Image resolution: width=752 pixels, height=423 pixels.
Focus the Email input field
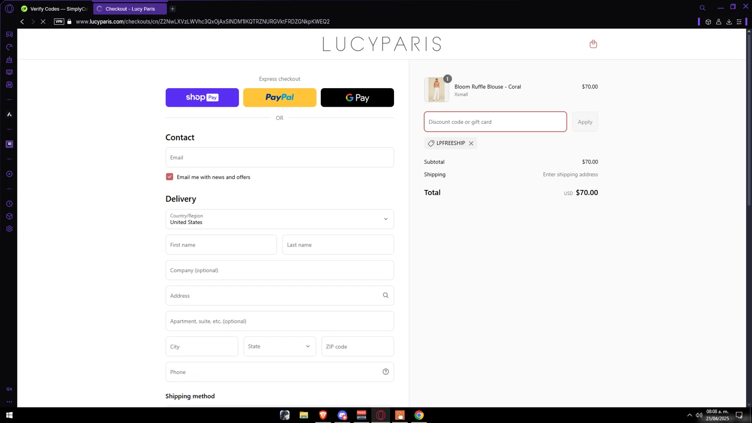tap(280, 157)
